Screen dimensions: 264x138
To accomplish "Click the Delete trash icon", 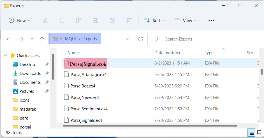I will (x=129, y=20).
